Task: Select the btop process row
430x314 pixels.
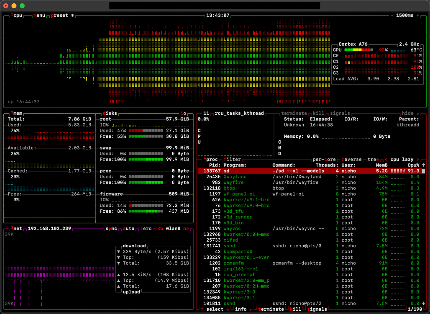Action: pos(310,188)
